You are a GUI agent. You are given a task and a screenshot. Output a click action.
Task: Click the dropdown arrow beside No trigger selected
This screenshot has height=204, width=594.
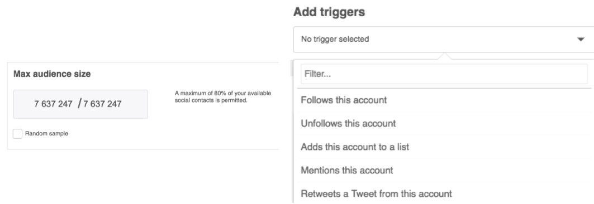581,39
